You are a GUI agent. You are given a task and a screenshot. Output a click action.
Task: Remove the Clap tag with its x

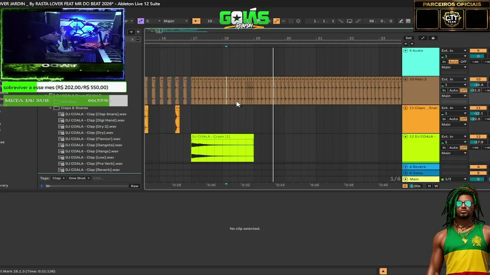(x=64, y=178)
